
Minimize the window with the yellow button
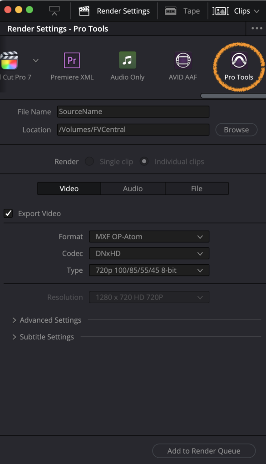click(19, 10)
